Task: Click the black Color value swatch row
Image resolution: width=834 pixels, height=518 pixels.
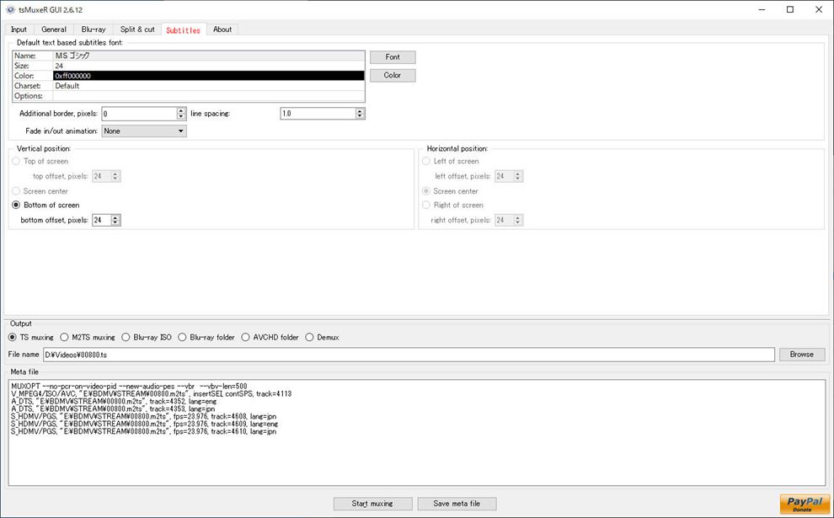Action: [x=208, y=76]
